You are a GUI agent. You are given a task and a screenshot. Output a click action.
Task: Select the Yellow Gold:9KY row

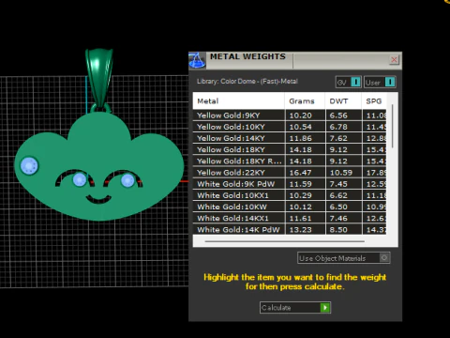[x=290, y=115]
